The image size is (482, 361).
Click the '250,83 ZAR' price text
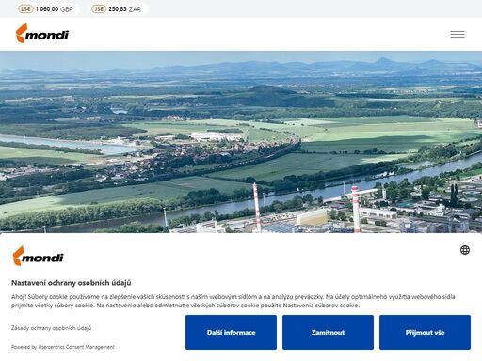tap(125, 9)
